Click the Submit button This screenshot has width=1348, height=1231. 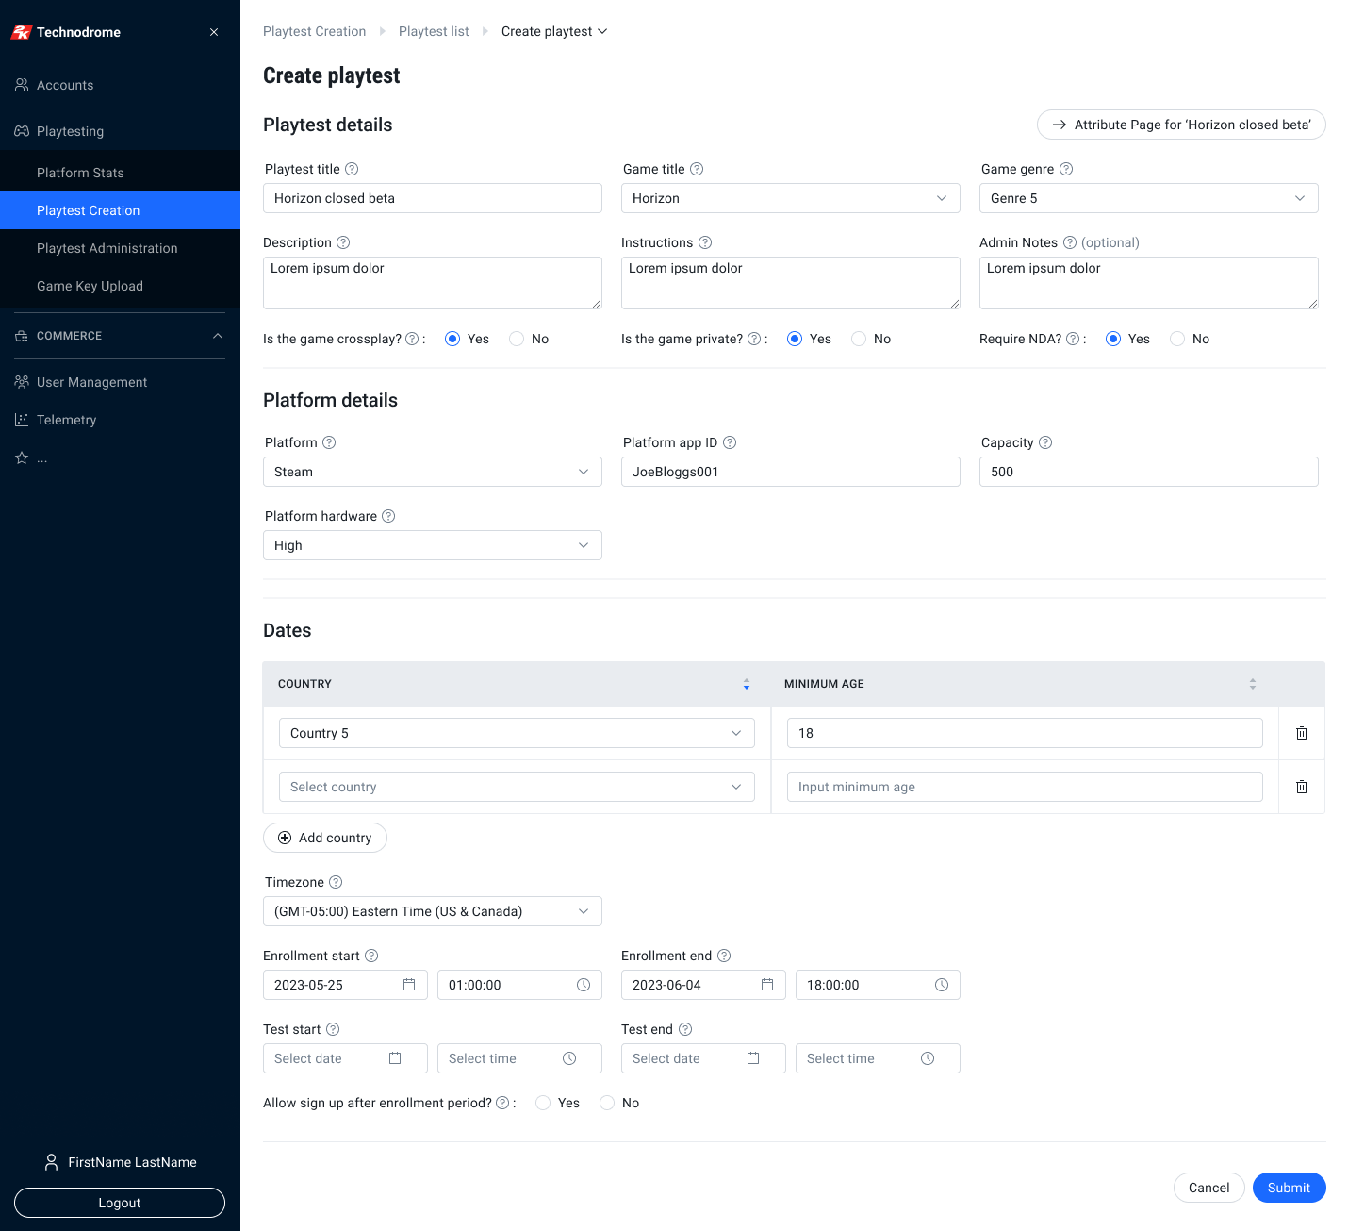(x=1290, y=1188)
